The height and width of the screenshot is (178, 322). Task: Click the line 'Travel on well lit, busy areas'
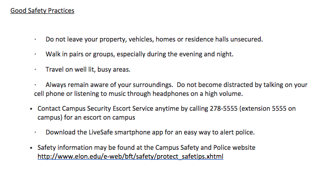[x=88, y=70]
